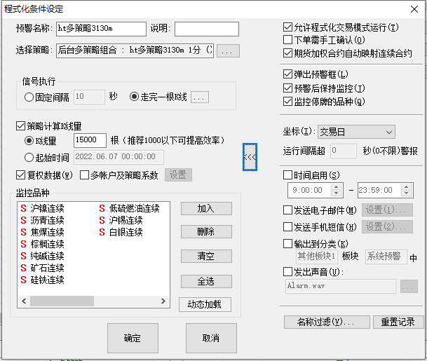427x361 pixels.
Task: Confirm with the 确定 button
Action: [x=133, y=338]
